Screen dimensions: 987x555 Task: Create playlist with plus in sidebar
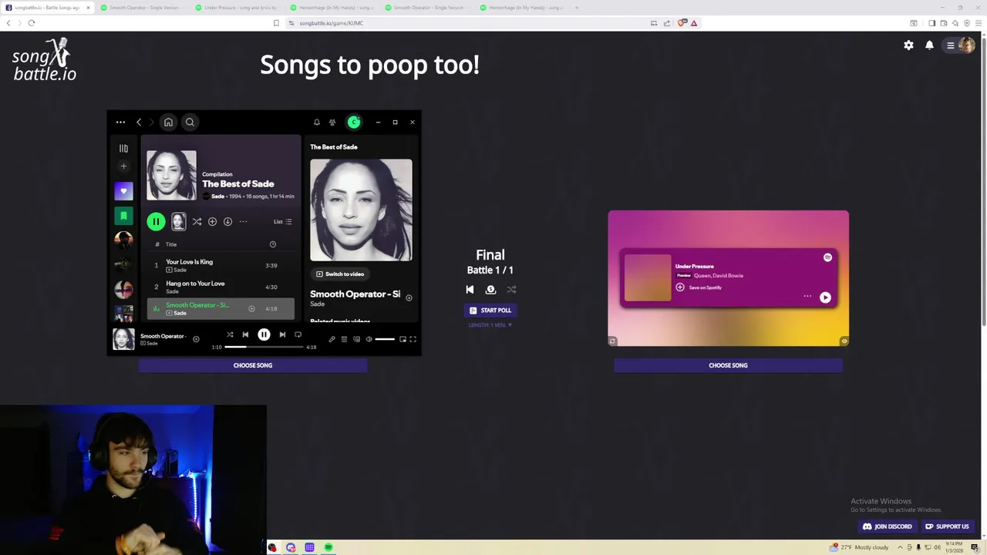point(123,166)
